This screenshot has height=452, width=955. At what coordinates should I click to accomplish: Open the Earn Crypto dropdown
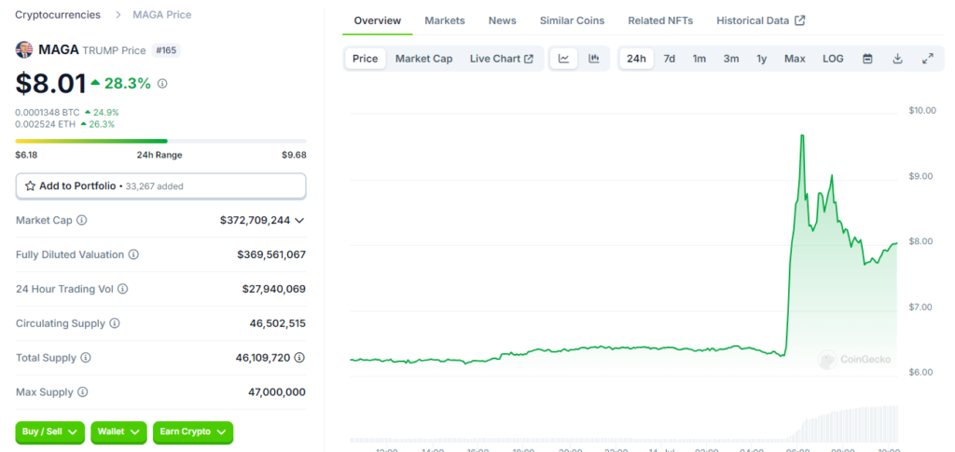coord(192,432)
